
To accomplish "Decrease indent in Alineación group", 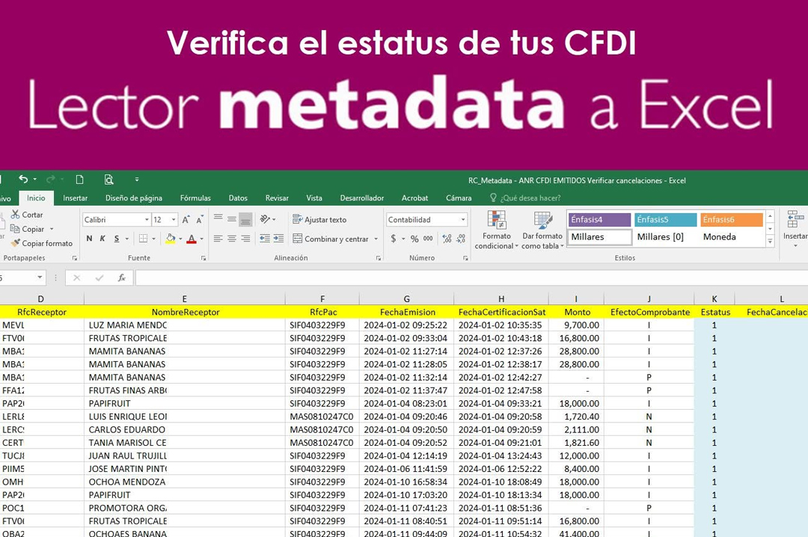I will point(264,239).
